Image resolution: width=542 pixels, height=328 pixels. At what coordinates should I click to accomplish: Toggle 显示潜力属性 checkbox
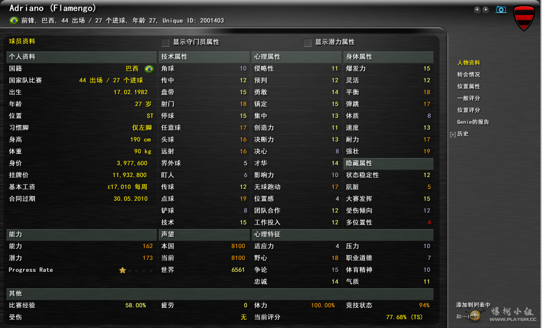(x=307, y=43)
